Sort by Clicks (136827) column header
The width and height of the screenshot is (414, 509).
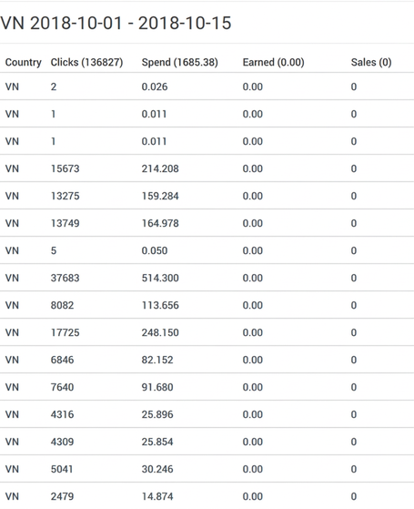(x=86, y=62)
